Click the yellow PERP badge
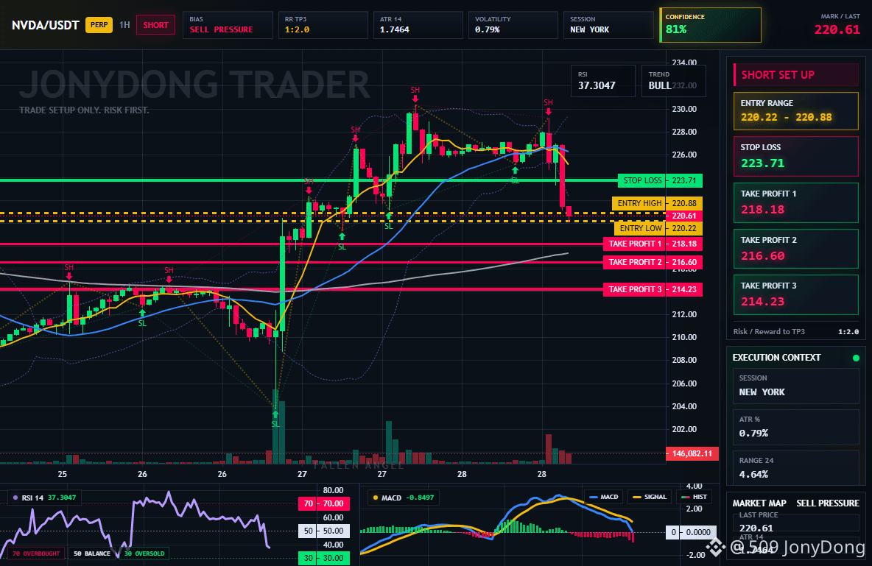 pyautogui.click(x=99, y=25)
